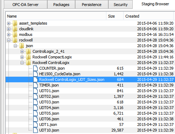Click the COUNTER.json file icon
The height and width of the screenshot is (134, 175).
(35, 68)
